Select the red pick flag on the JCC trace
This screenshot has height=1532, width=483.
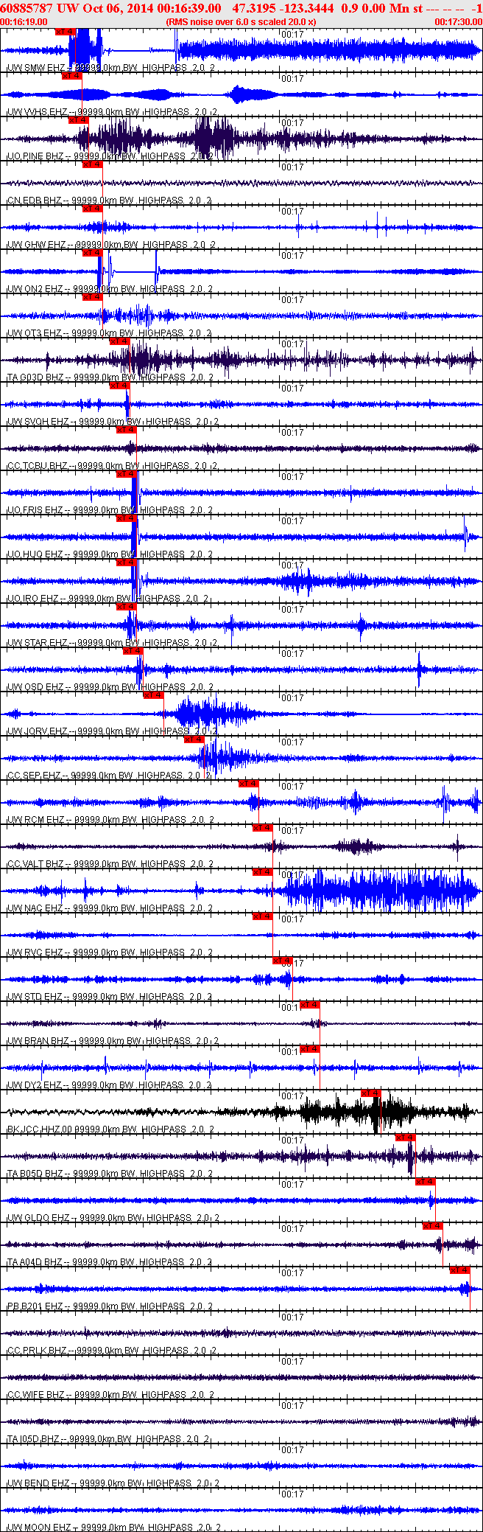pos(371,1093)
